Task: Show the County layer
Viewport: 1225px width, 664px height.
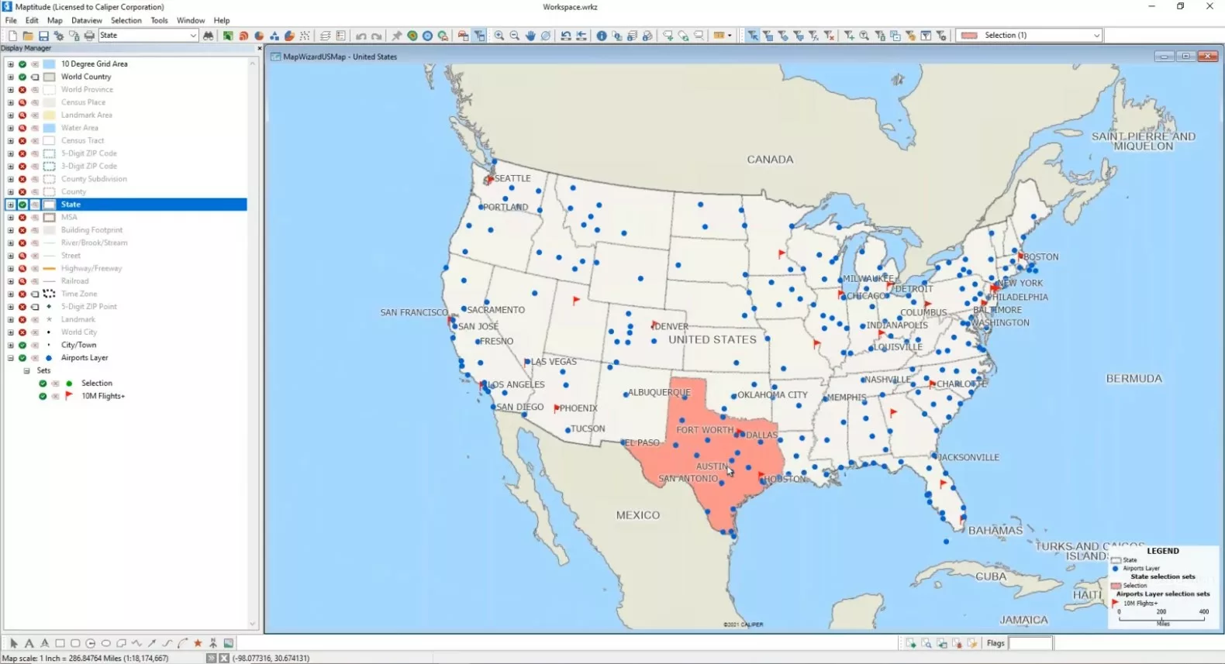Action: (22, 191)
